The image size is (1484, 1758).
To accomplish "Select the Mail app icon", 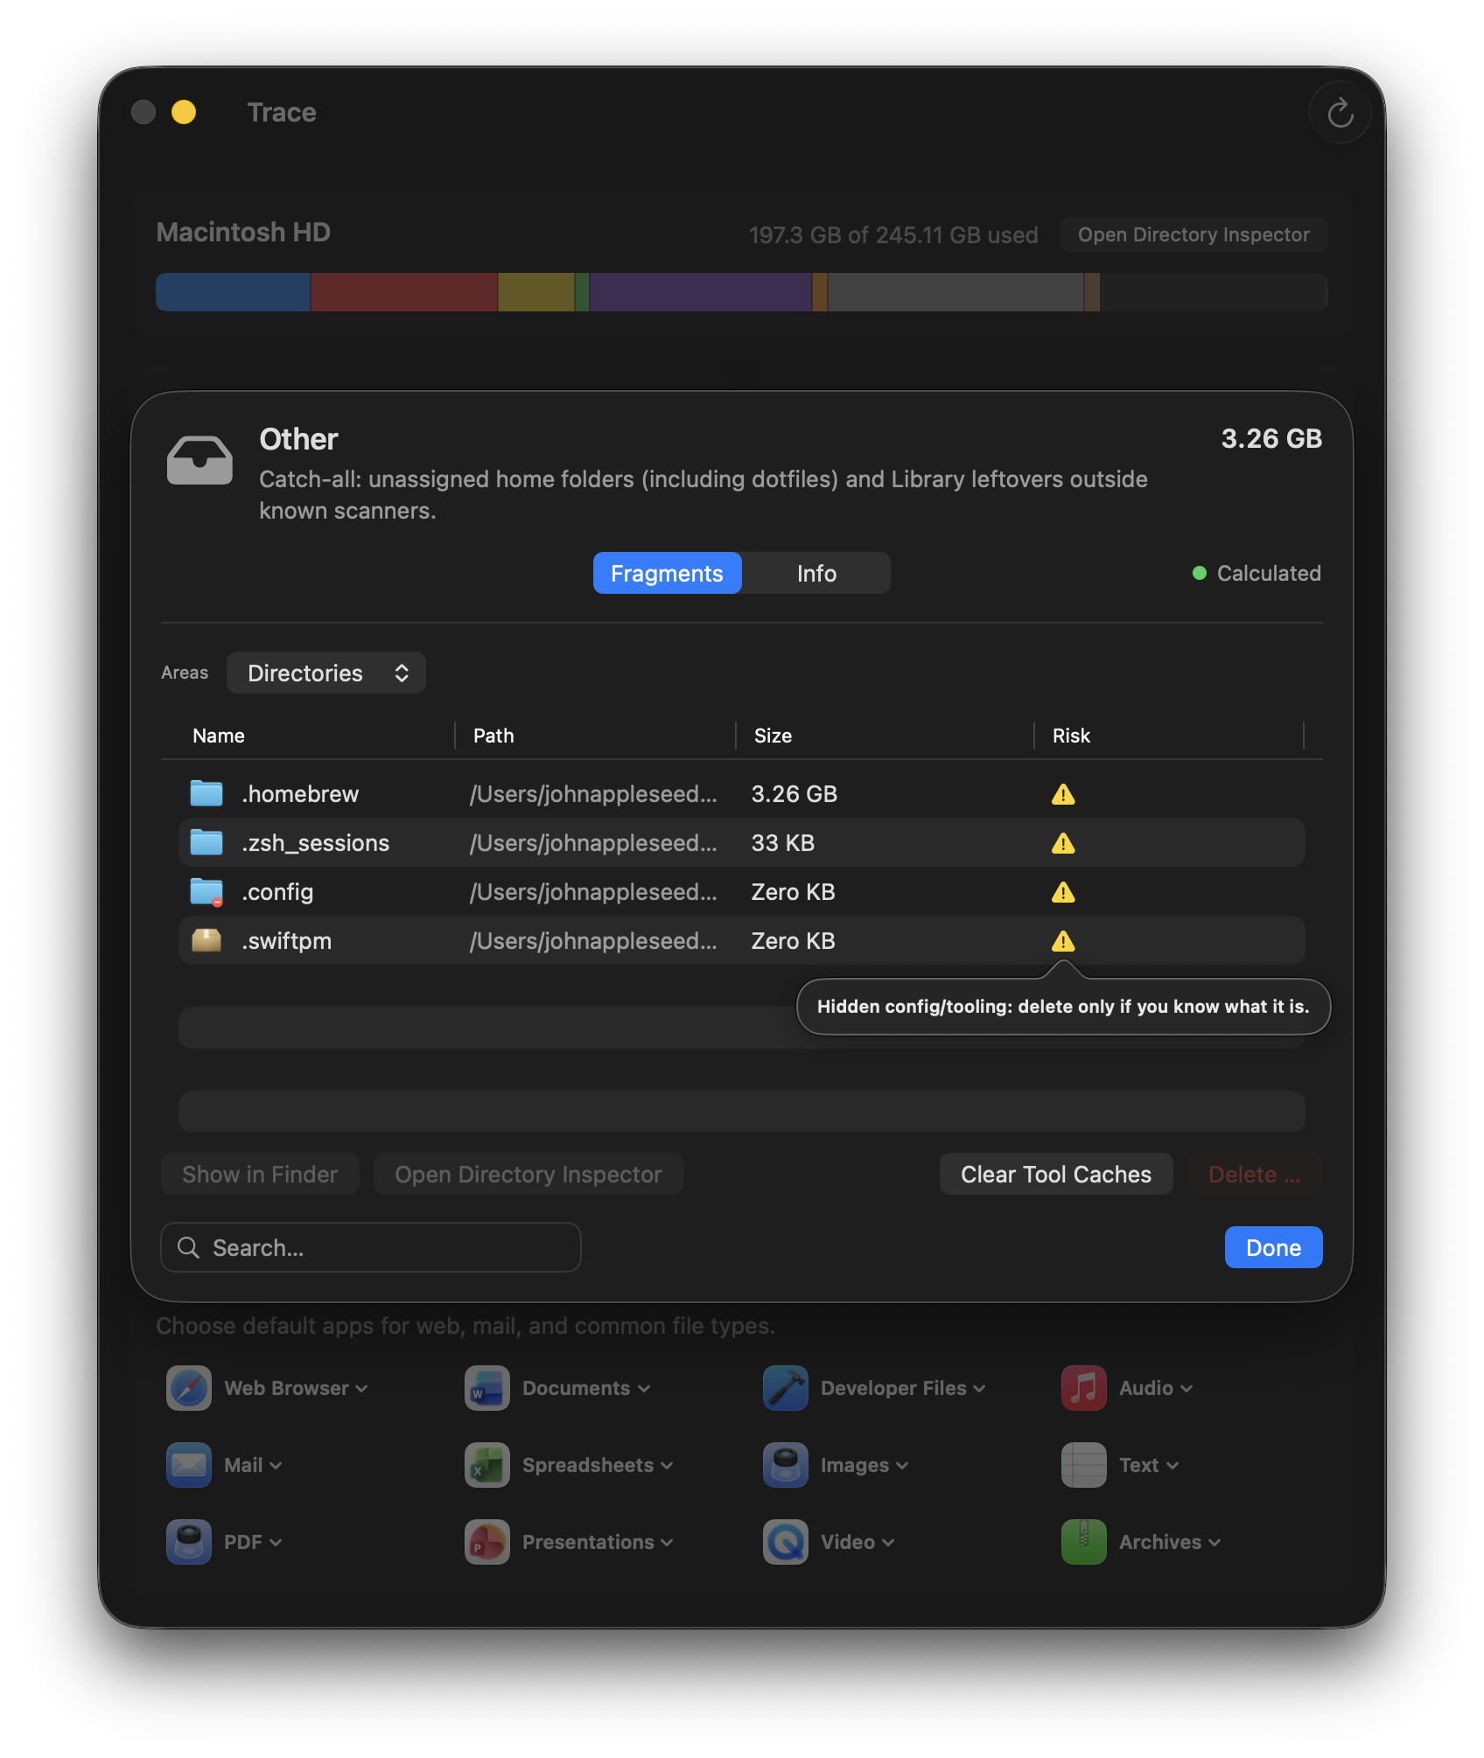I will pyautogui.click(x=187, y=1464).
